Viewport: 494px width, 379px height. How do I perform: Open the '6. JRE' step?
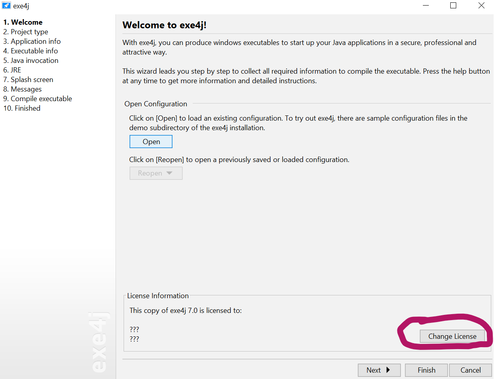[x=12, y=70]
